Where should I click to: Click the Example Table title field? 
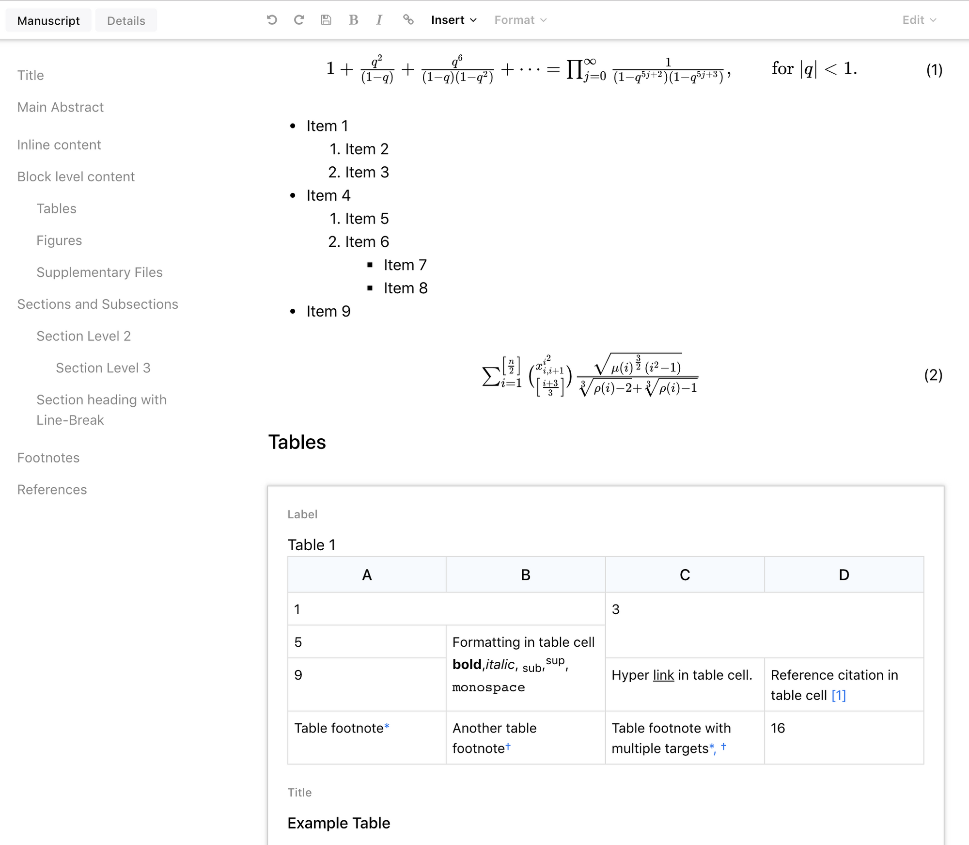coord(339,823)
